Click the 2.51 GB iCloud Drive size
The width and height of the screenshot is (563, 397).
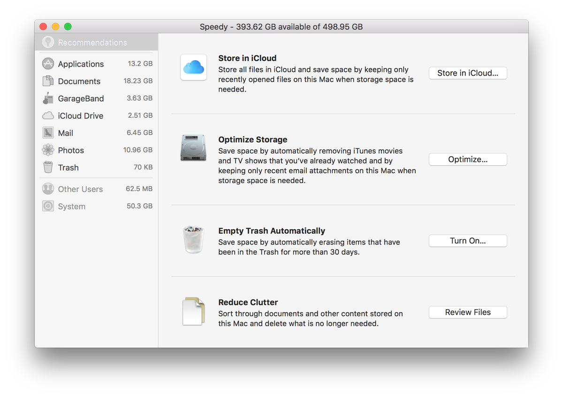(140, 115)
